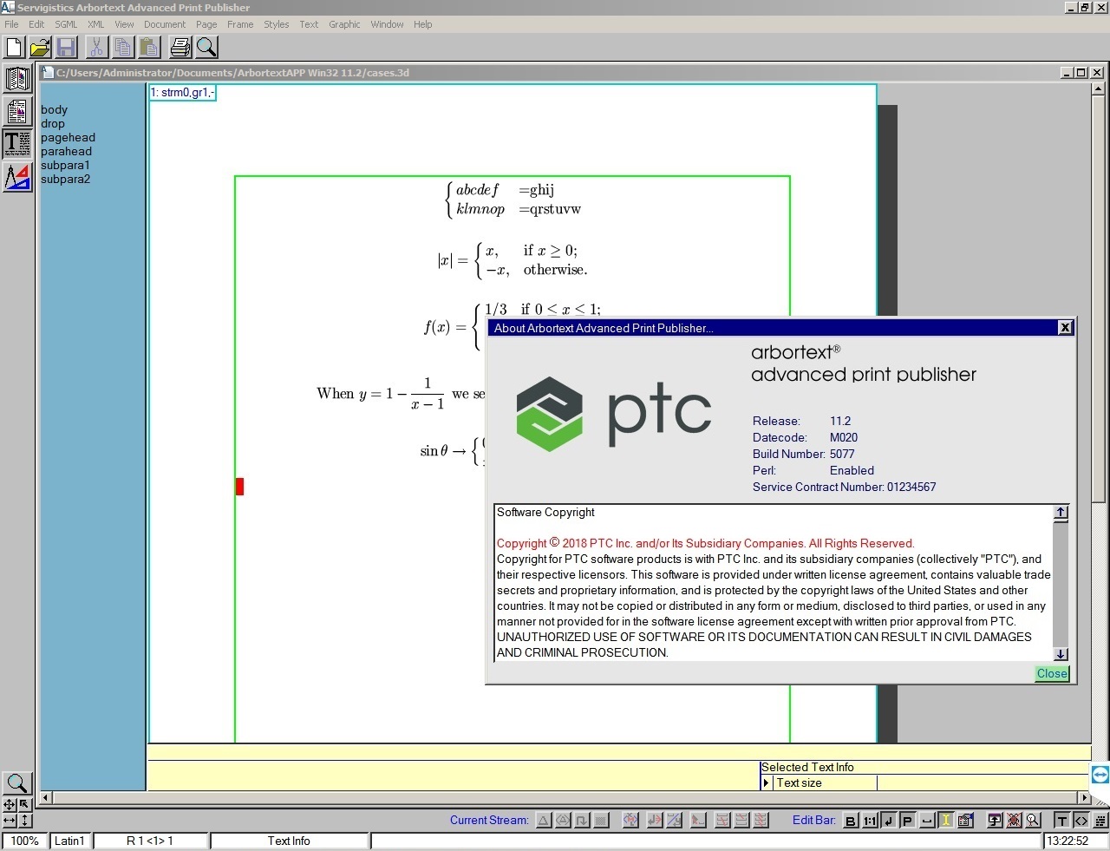Click the stepped arrow icon in Current Stream
Screen dimensions: 1110x851
[x=582, y=821]
